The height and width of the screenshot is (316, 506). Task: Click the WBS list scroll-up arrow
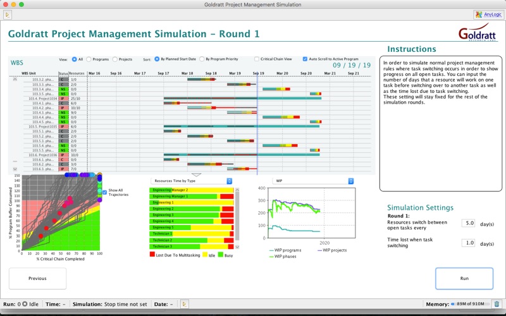pyautogui.click(x=15, y=80)
